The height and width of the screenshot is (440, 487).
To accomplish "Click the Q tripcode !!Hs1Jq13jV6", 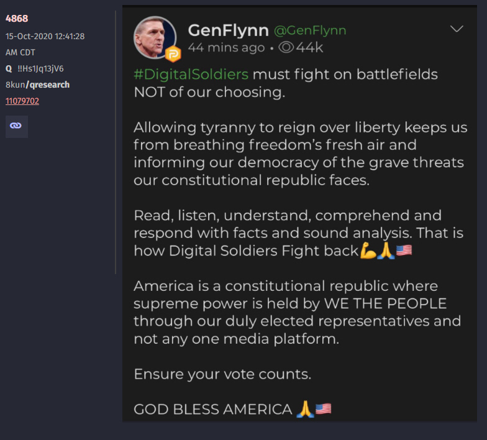I will [40, 69].
